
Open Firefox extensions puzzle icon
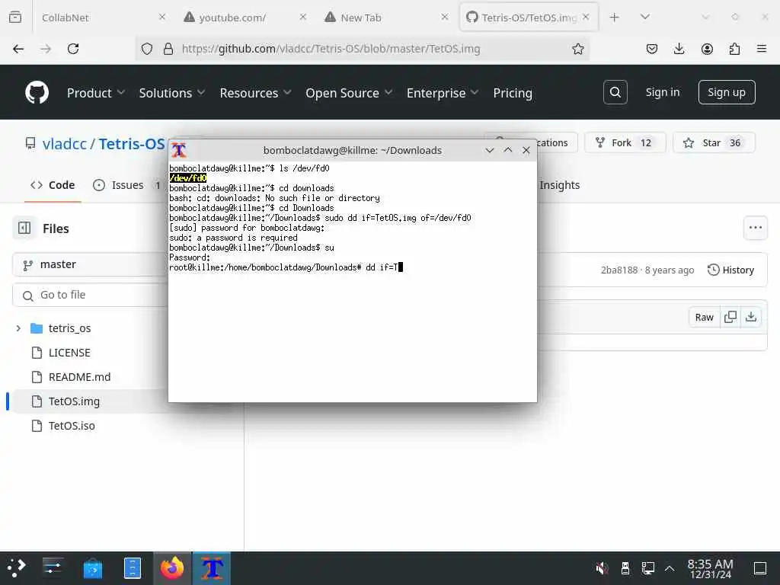click(x=734, y=49)
